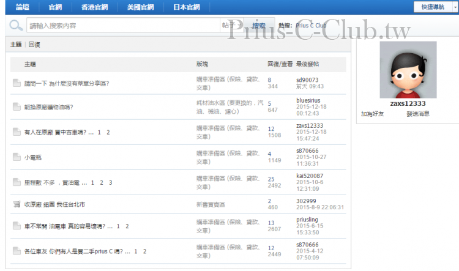Click zaxs12333 username under the avatar
Screen dimensions: 459x271
(x=408, y=103)
